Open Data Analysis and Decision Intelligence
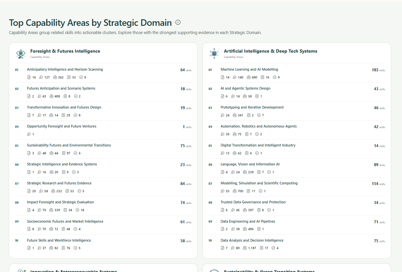The image size is (402, 272). [x=252, y=240]
